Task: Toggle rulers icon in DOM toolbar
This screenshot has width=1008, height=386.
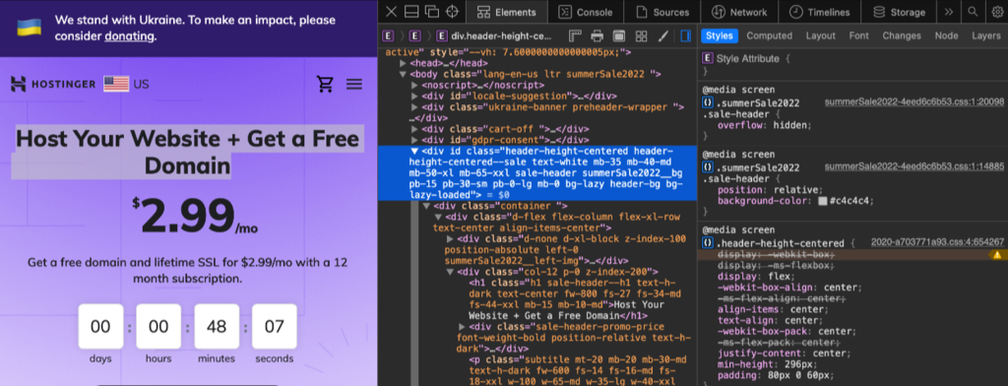Action: tap(575, 35)
